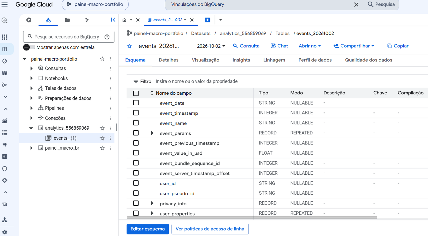Open more options for painel_macro_br

click(110, 148)
